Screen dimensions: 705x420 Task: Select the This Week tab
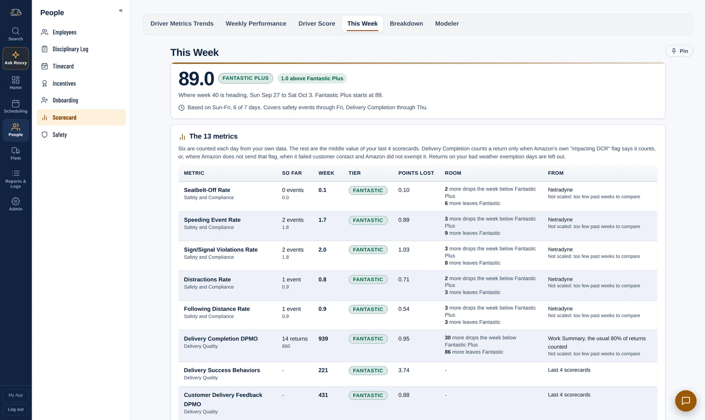coord(362,24)
